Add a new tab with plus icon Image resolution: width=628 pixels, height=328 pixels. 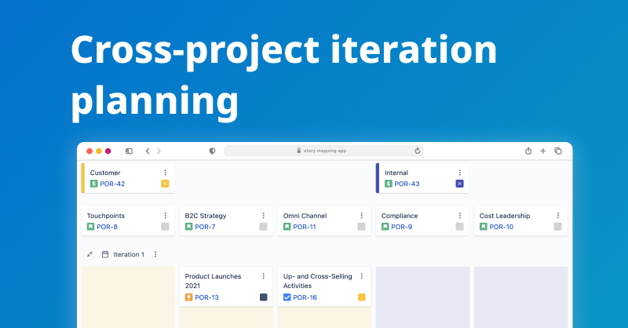(543, 151)
